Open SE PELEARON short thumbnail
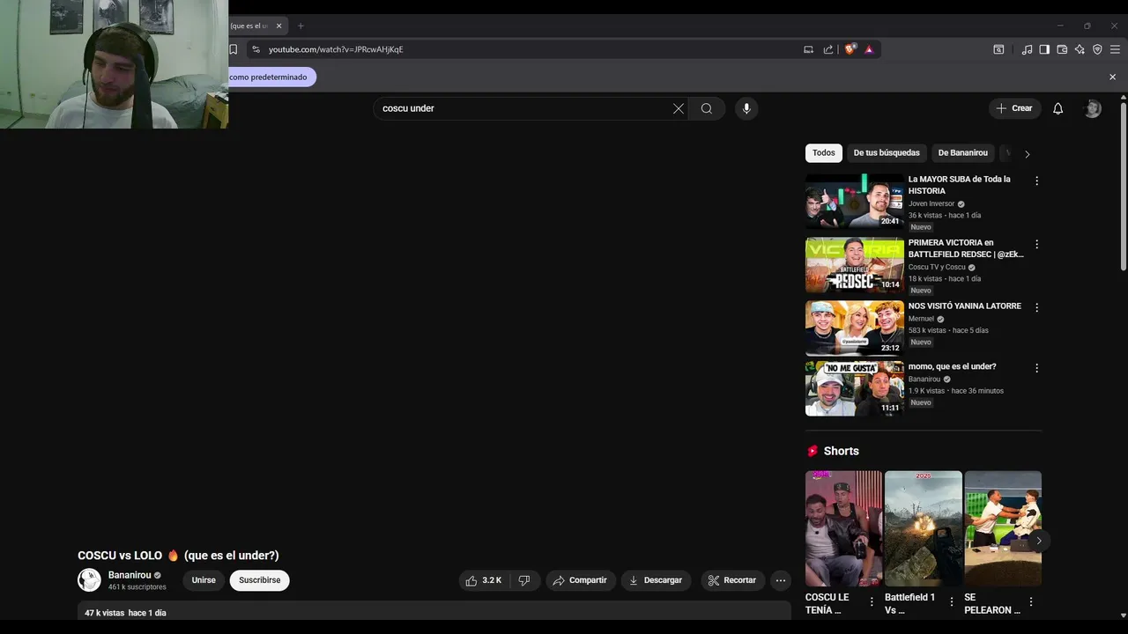This screenshot has height=634, width=1128. tap(1003, 528)
